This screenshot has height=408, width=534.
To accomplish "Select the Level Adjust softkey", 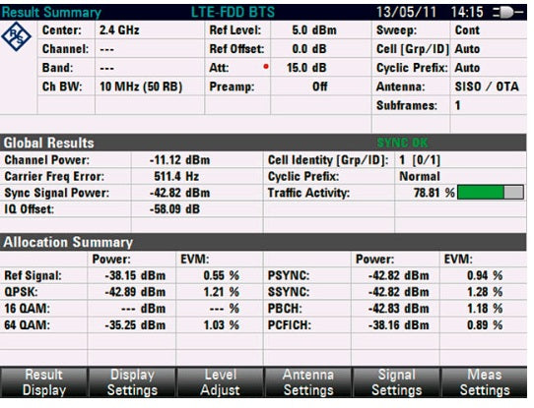I will pos(220,382).
